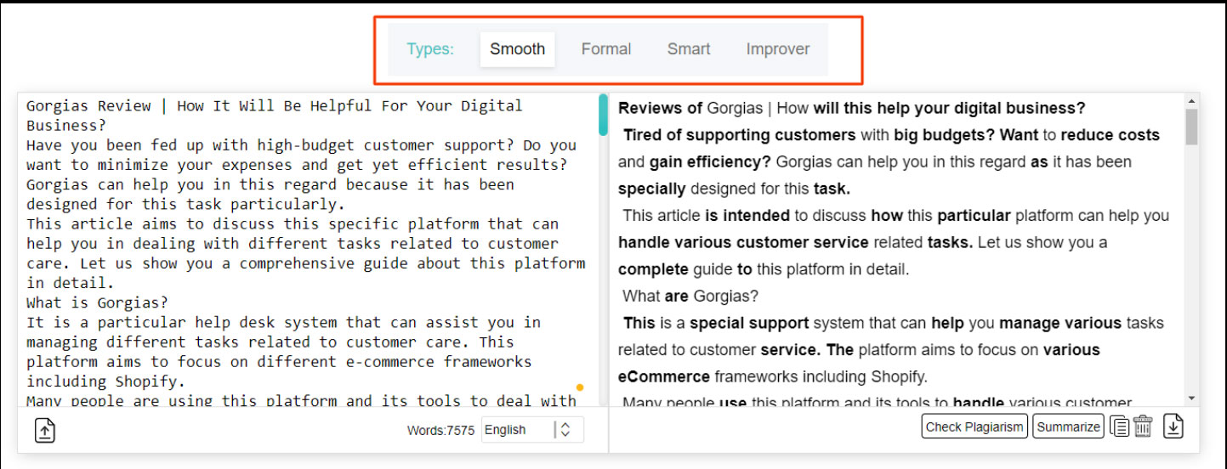1227x469 pixels.
Task: Click the upload file icon
Action: coord(45,431)
